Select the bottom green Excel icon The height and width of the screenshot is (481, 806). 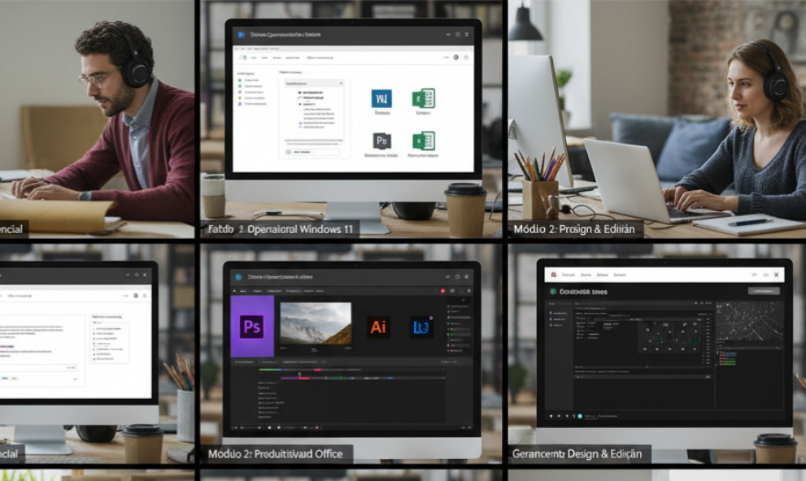423,140
